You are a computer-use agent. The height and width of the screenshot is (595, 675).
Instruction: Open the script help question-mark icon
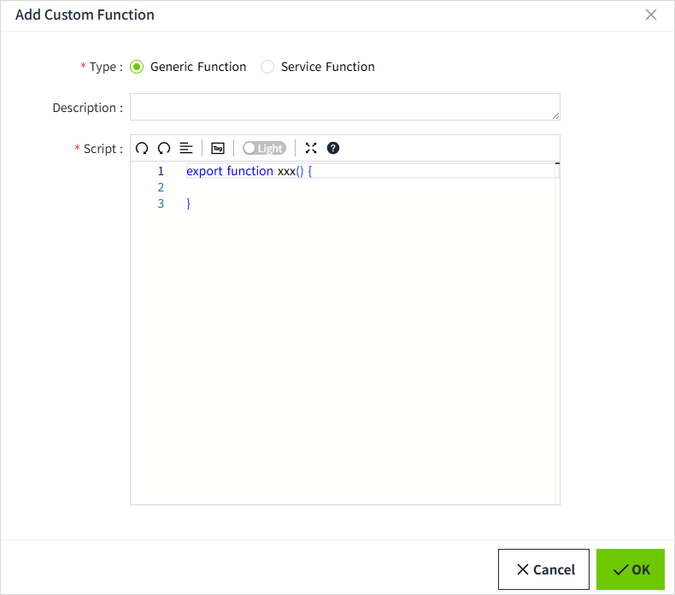pyautogui.click(x=333, y=148)
